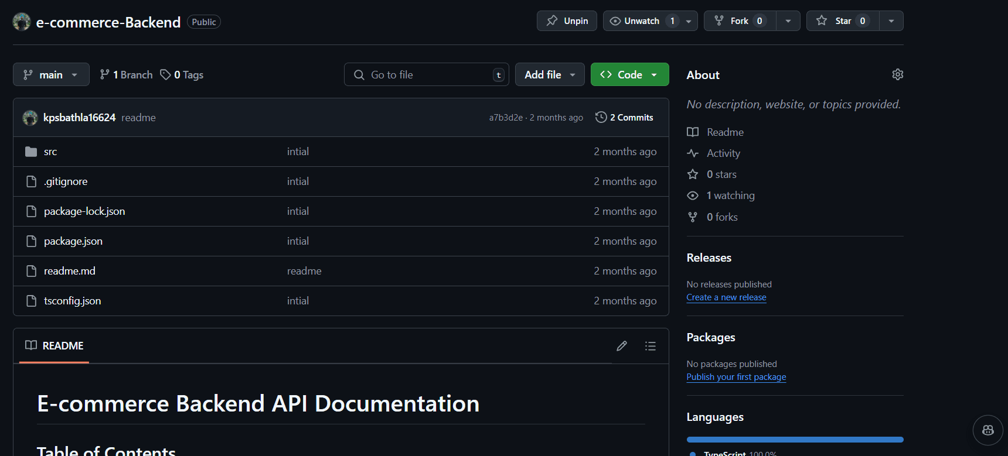1008x456 pixels.
Task: Expand the Unwatch notifications dropdown arrow
Action: [689, 21]
